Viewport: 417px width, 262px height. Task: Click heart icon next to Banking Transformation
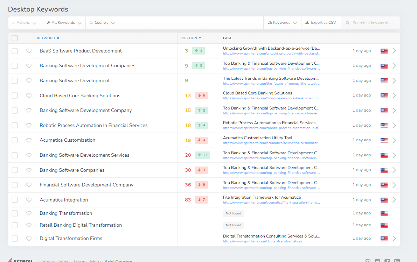(x=29, y=213)
